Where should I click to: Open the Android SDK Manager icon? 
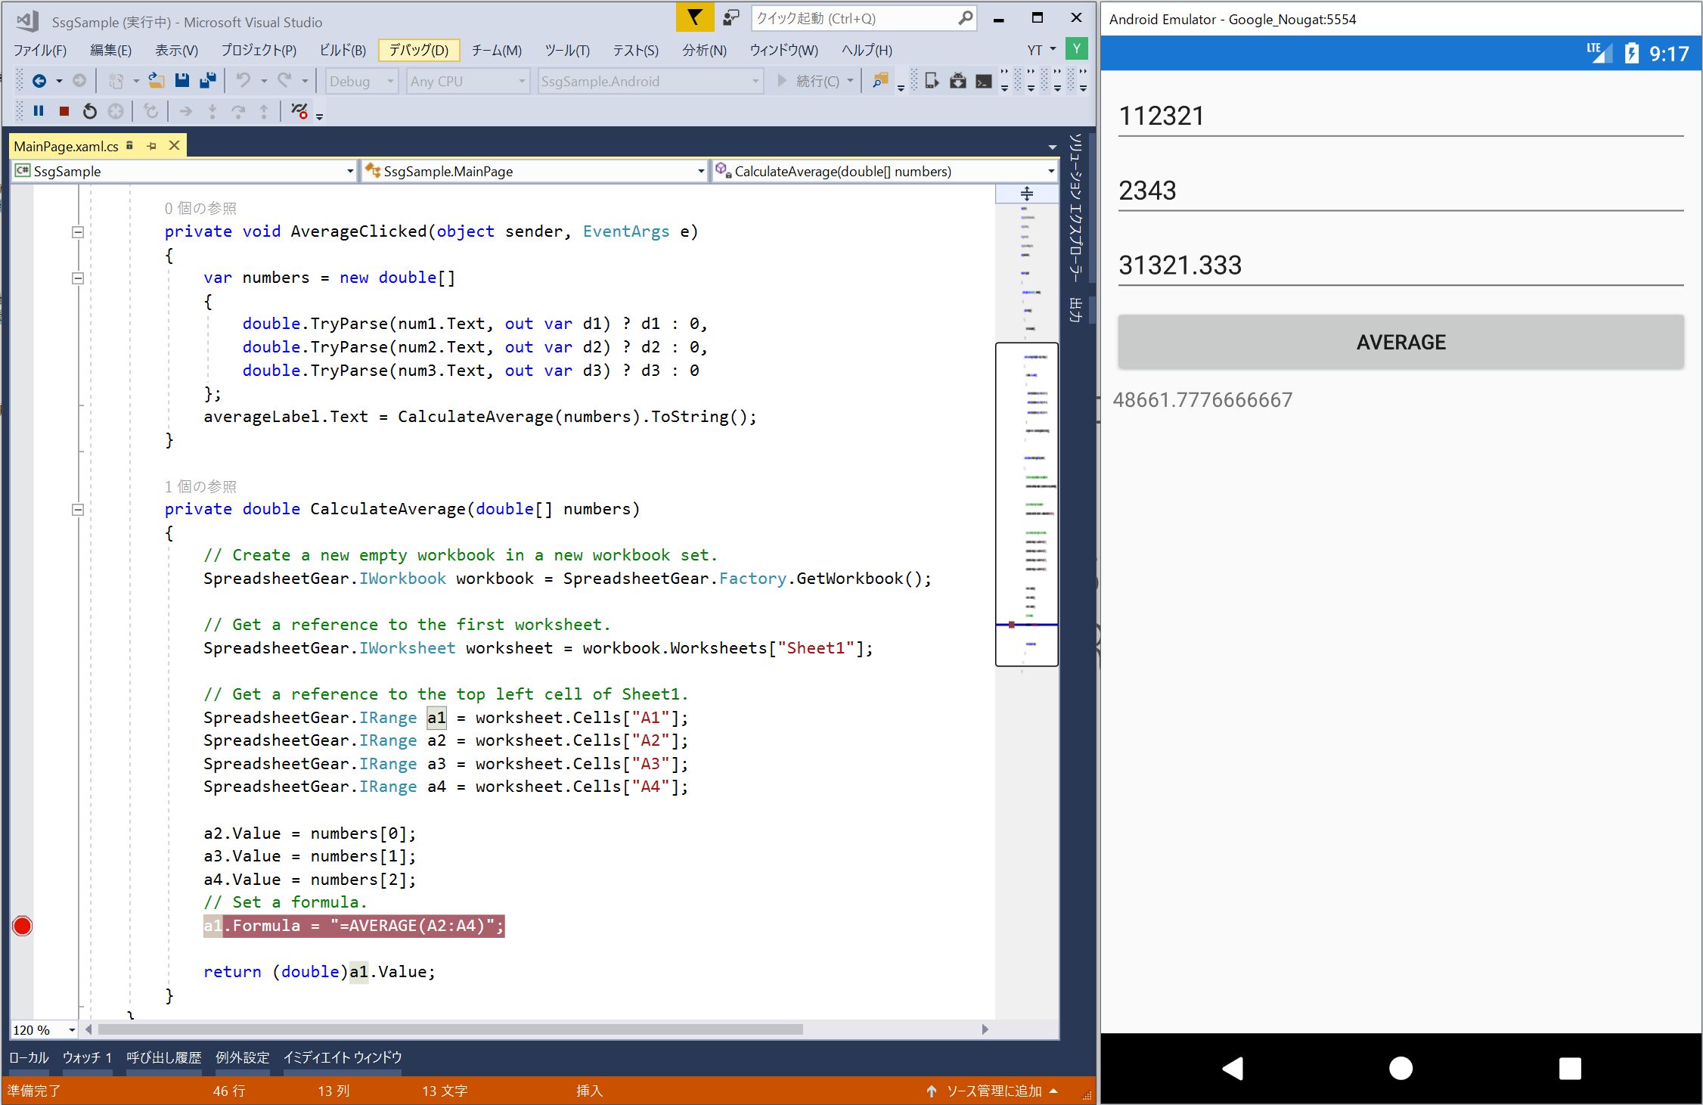[x=958, y=81]
